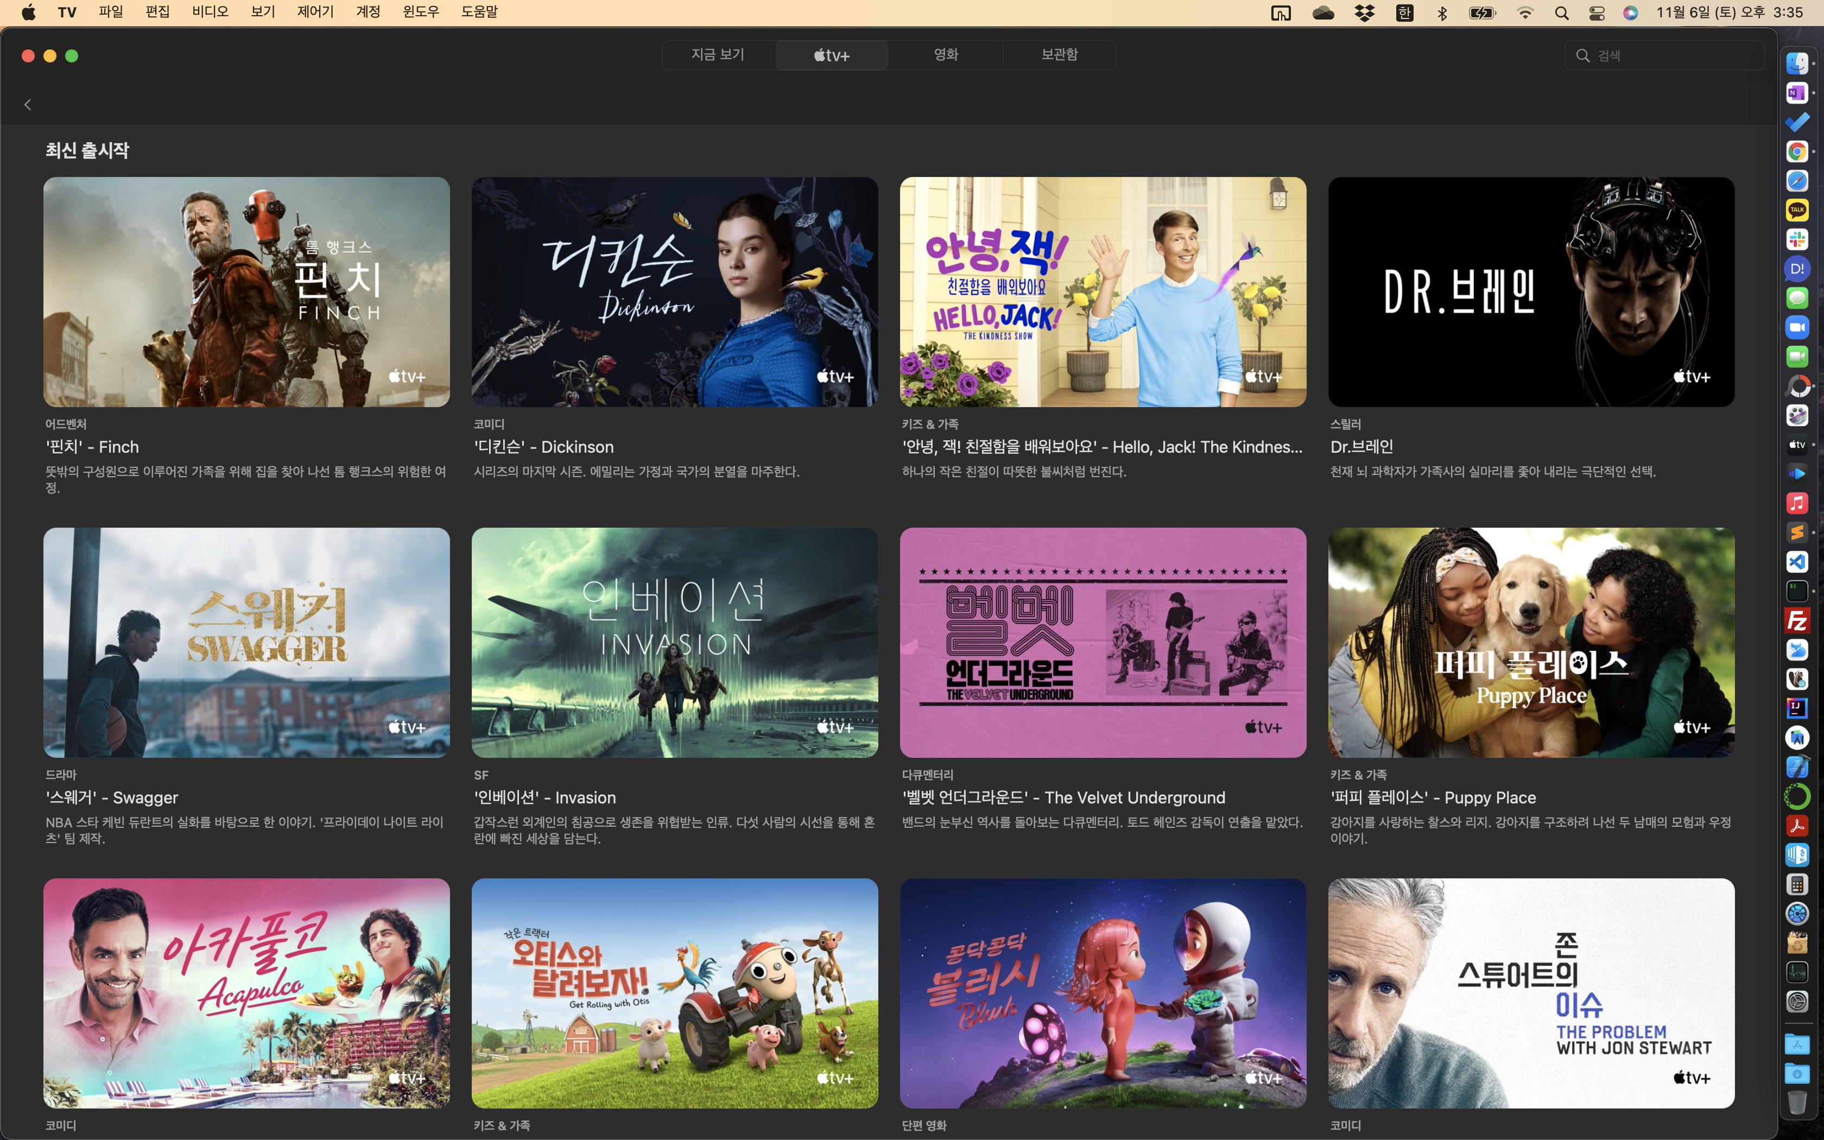This screenshot has width=1824, height=1140.
Task: Open the Finch movie thumbnail
Action: tap(246, 292)
